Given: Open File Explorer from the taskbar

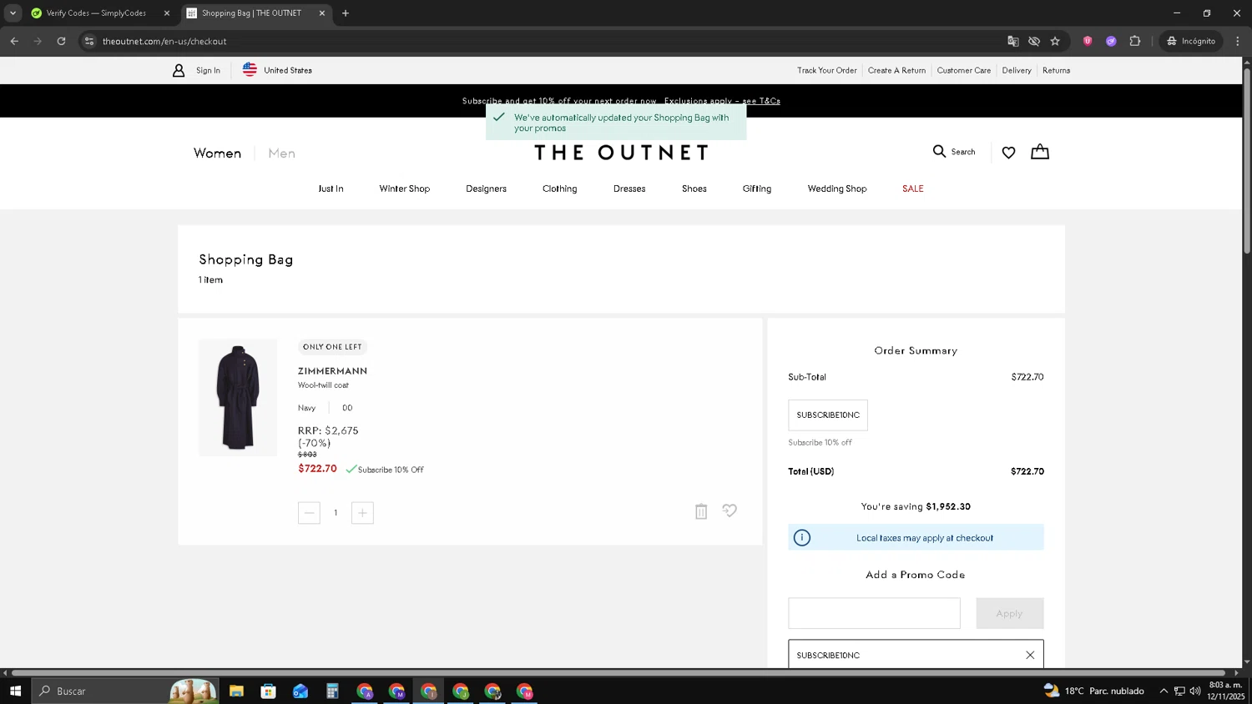Looking at the screenshot, I should [236, 691].
